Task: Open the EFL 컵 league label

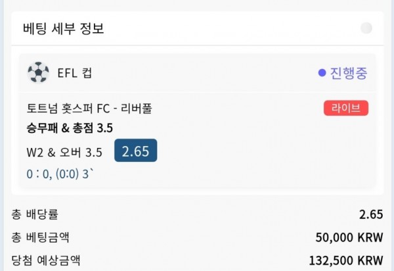Action: (x=75, y=73)
